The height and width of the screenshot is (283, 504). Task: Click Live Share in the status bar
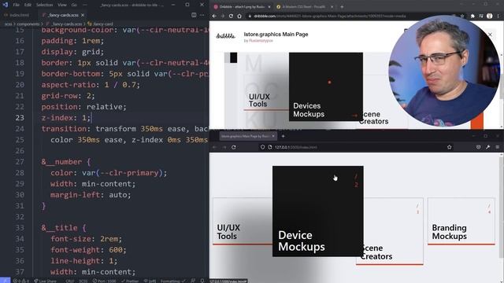click(46, 281)
